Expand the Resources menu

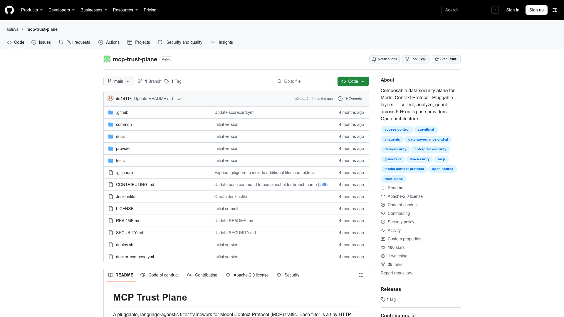[125, 10]
